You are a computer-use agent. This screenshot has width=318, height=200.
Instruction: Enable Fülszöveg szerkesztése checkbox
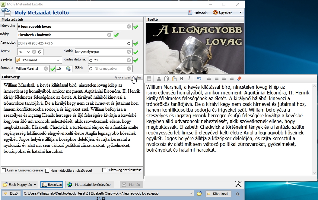104,170
